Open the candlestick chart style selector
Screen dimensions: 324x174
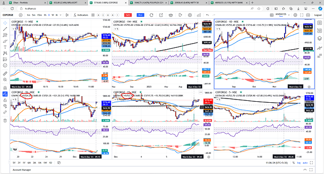[67, 15]
